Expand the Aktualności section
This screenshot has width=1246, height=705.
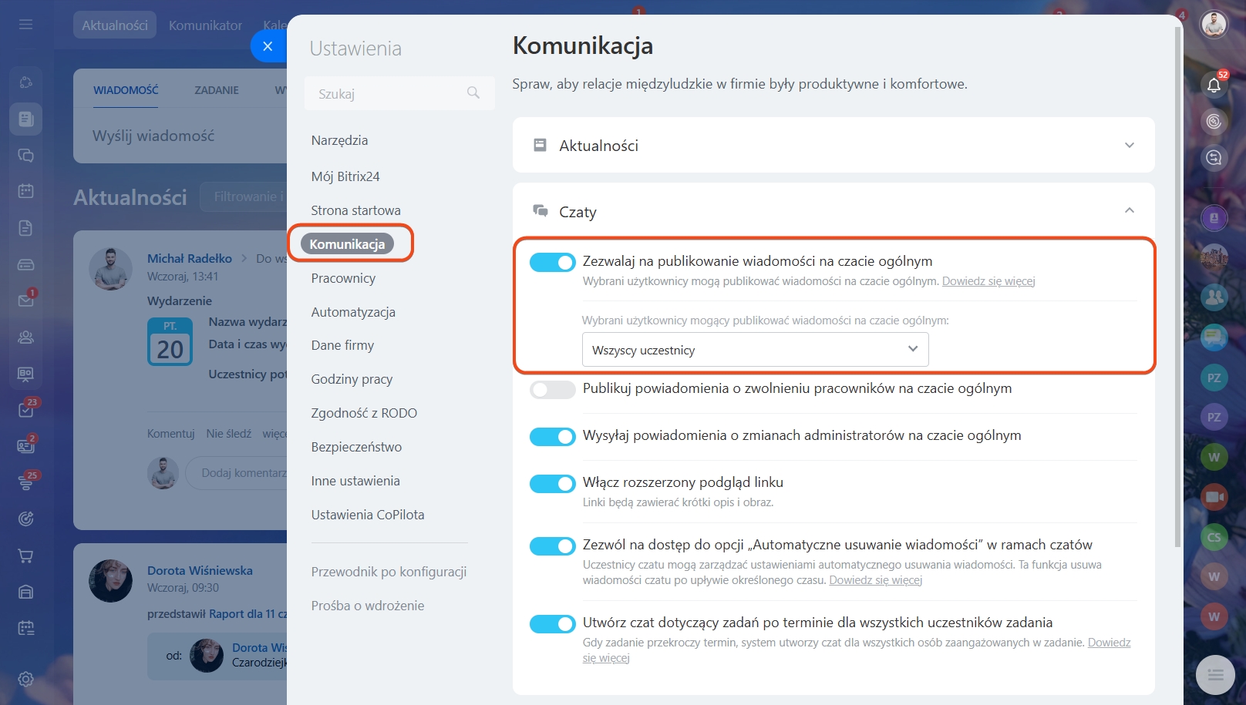(x=1129, y=145)
